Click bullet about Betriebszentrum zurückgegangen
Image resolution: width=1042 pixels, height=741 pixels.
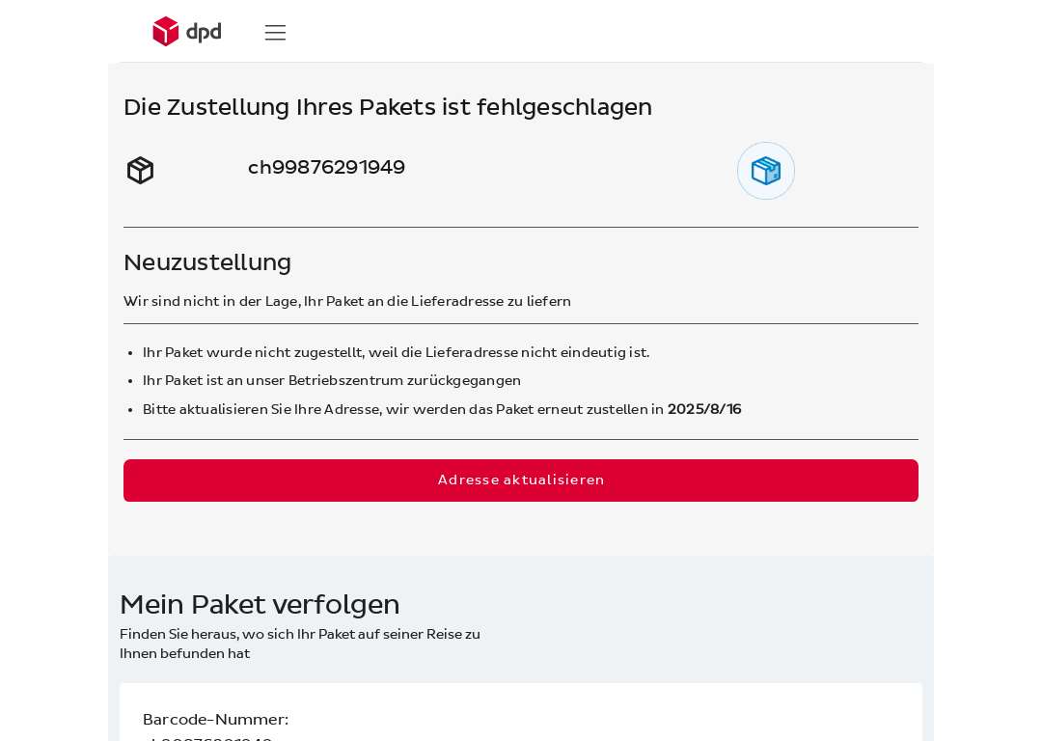point(332,381)
